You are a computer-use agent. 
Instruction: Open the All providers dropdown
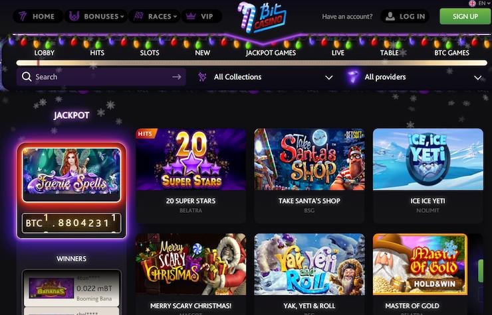coord(415,77)
